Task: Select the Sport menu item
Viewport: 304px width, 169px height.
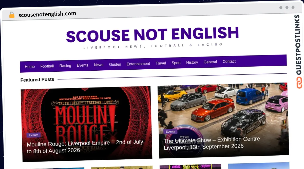Action: pos(176,63)
